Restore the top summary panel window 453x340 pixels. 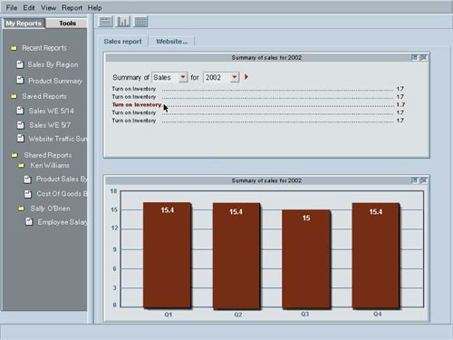tap(415, 57)
